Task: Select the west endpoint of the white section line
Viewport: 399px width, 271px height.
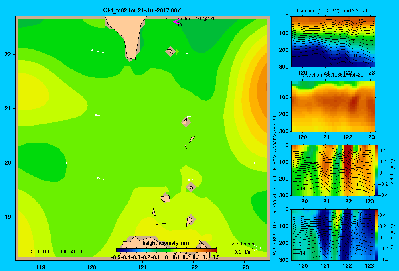Action: (x=66, y=163)
